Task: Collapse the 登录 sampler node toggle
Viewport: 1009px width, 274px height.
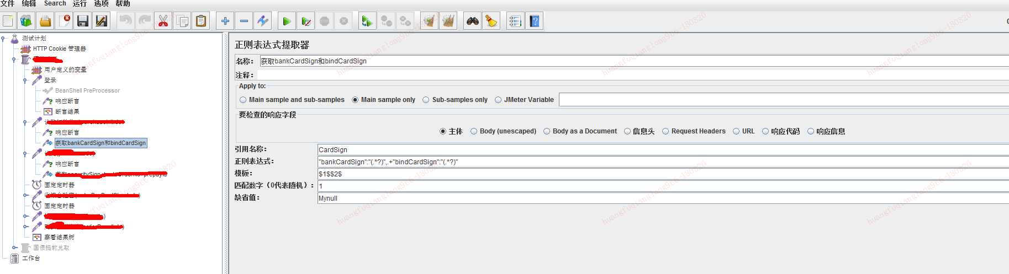Action: tap(25, 80)
